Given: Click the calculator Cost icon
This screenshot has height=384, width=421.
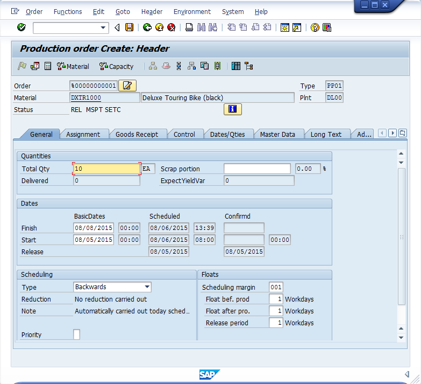Looking at the screenshot, I should coord(48,66).
